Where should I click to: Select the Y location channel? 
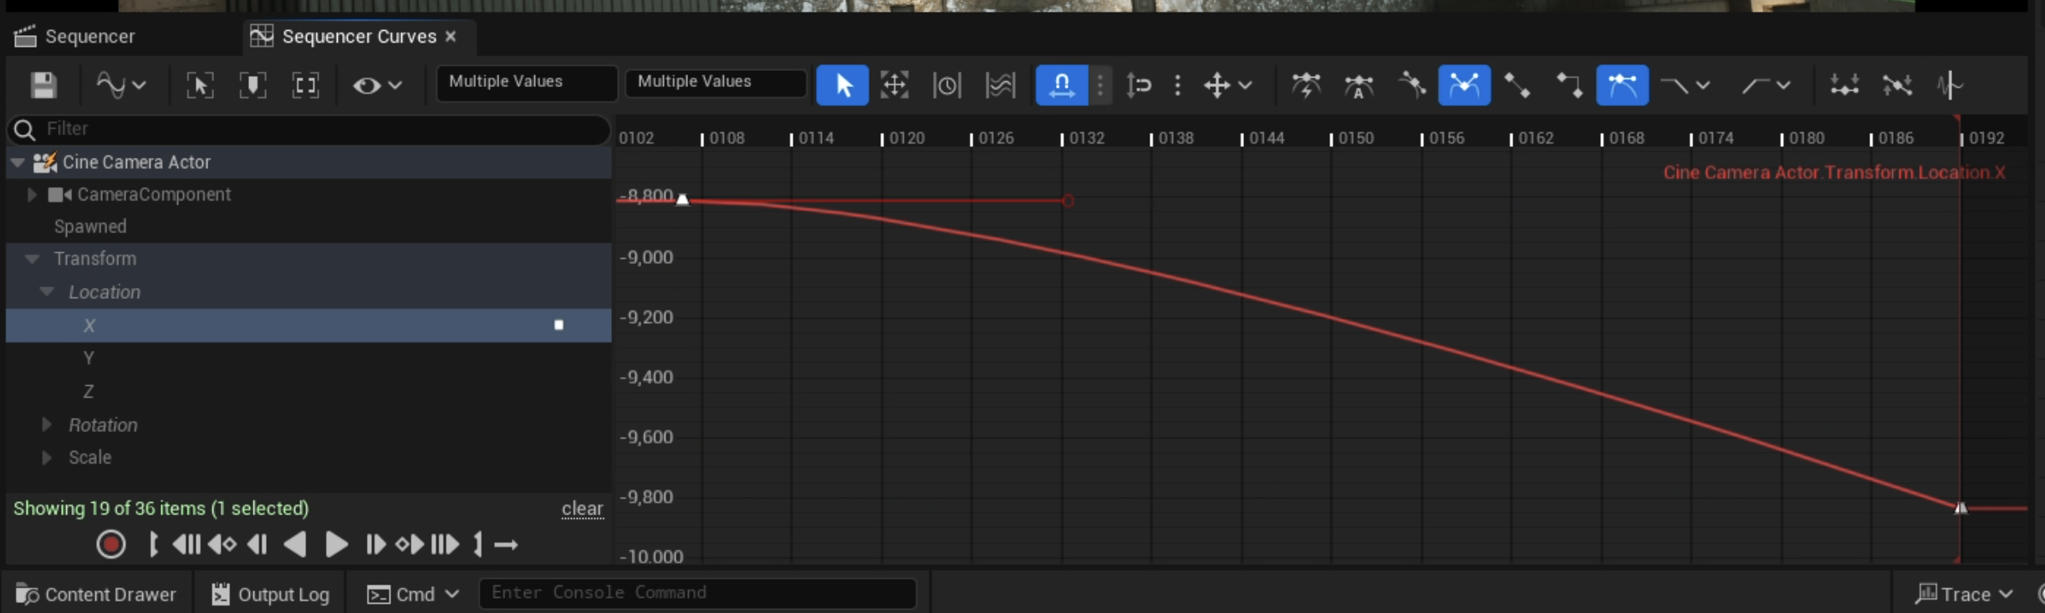(x=309, y=358)
